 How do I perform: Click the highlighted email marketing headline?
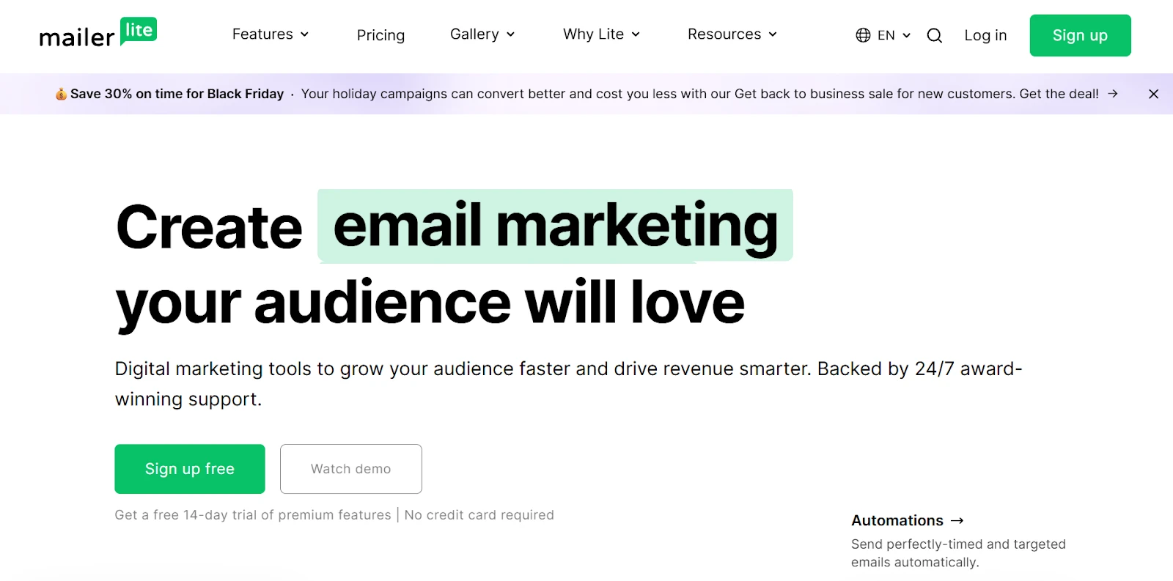pos(555,226)
